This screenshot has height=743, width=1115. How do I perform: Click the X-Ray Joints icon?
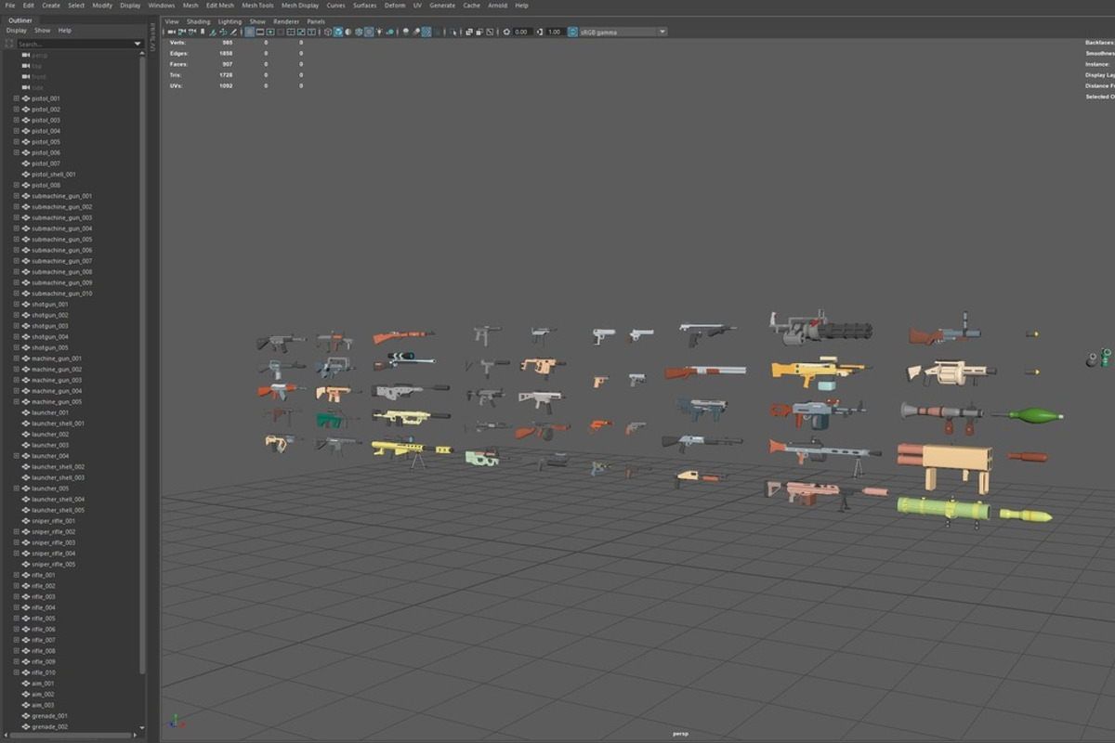(x=490, y=32)
